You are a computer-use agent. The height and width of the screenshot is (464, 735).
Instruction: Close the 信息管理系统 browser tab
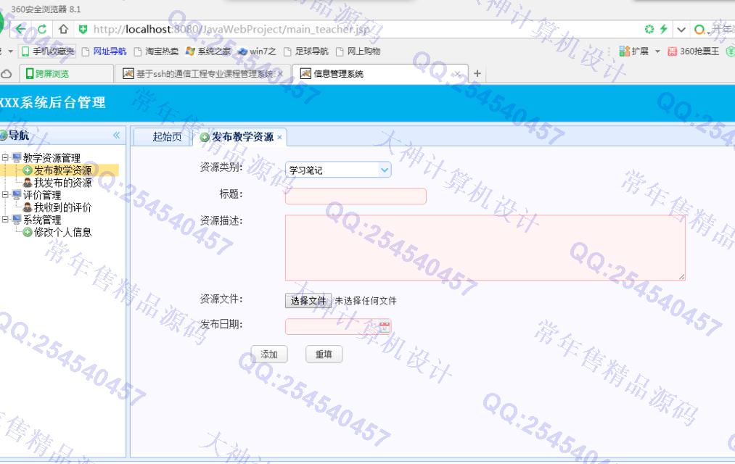point(458,73)
